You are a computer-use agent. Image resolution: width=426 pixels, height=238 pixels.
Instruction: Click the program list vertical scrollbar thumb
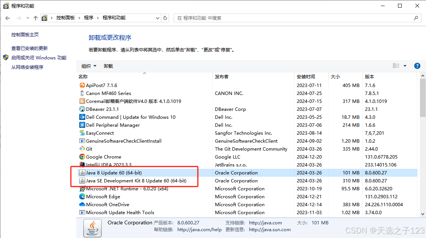coord(423,98)
